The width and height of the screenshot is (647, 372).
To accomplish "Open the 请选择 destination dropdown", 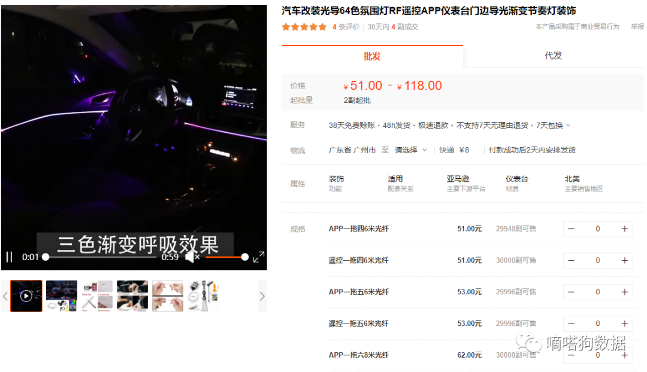I will point(410,150).
